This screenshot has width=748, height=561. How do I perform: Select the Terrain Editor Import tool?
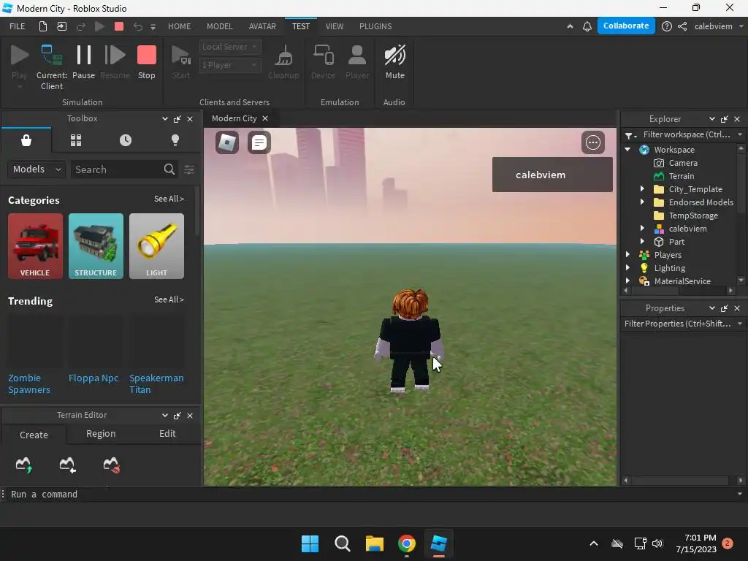point(67,465)
